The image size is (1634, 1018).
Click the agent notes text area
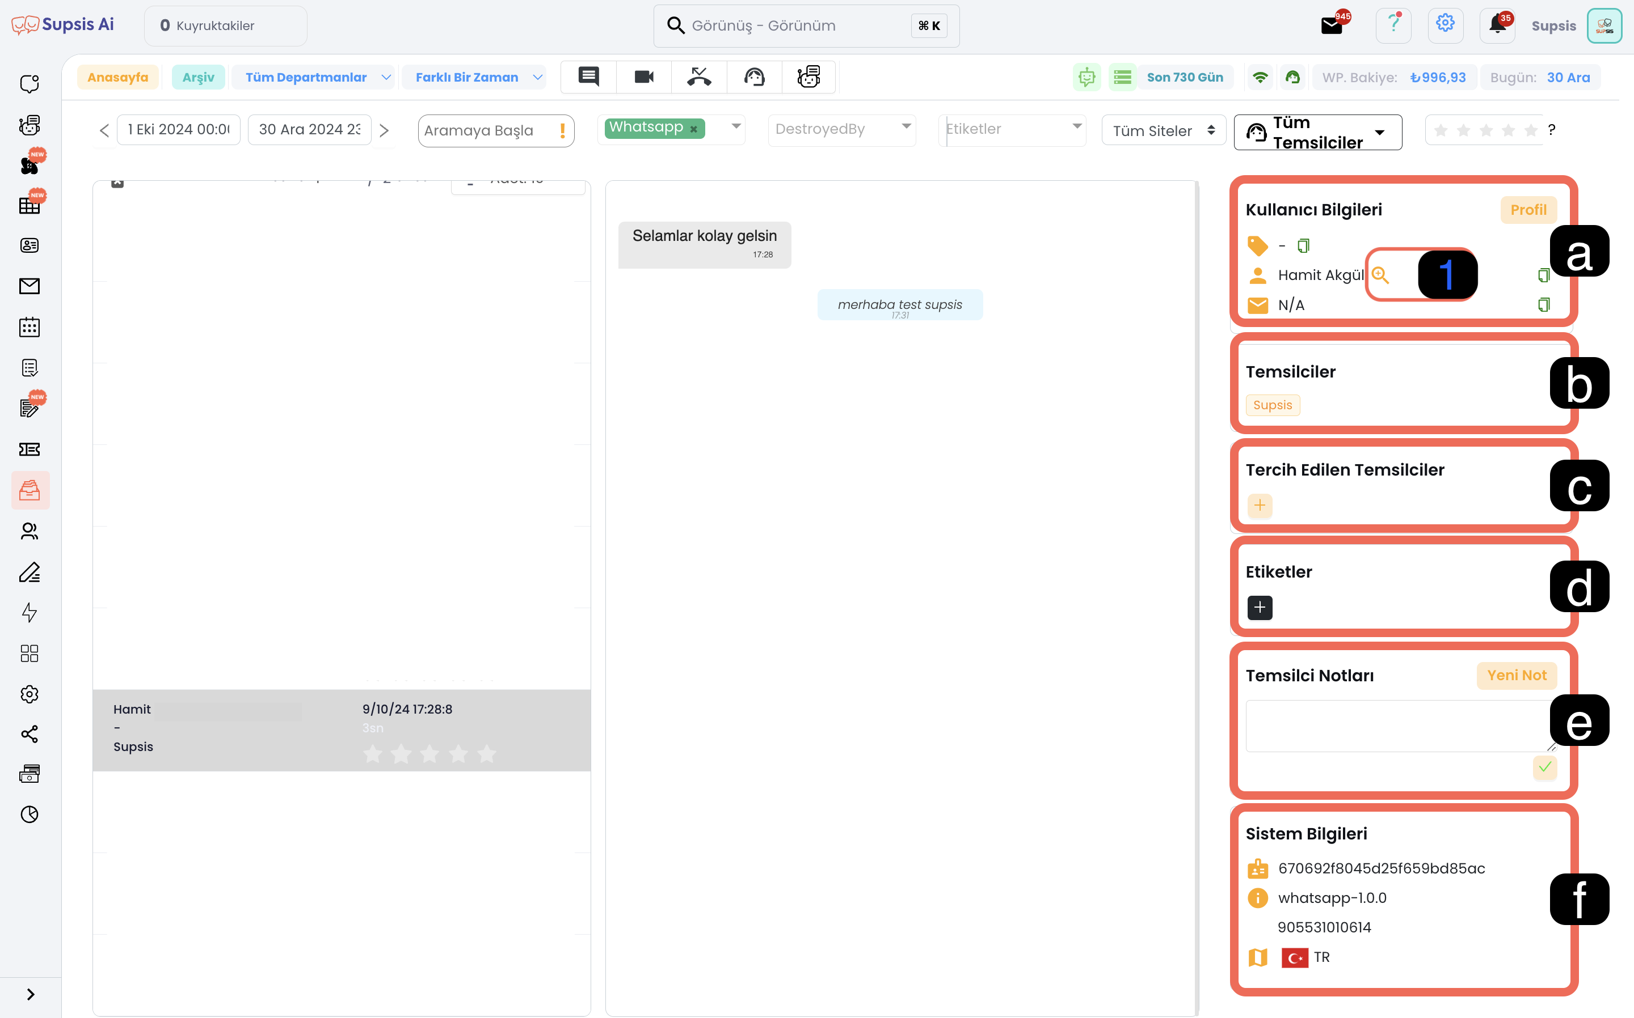click(x=1400, y=726)
